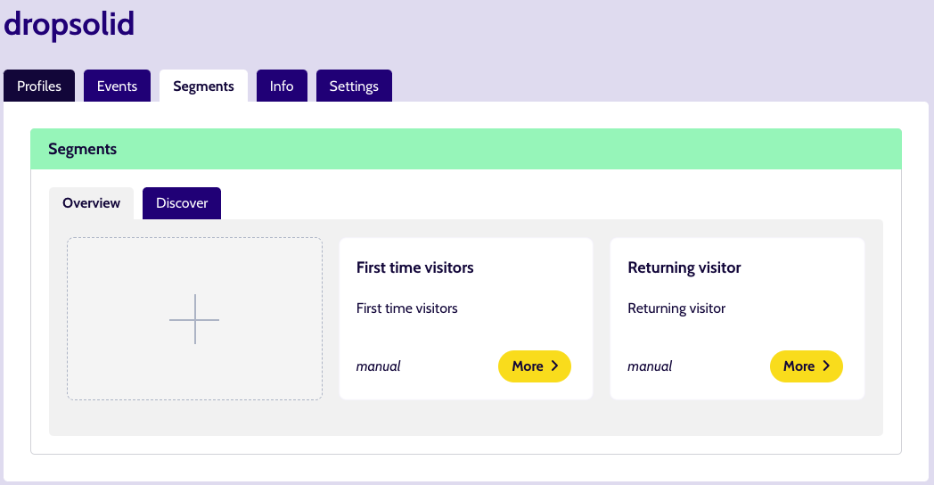Screen dimensions: 934x485
Task: Click chevron arrow on First time visitors More
Action: (x=554, y=366)
